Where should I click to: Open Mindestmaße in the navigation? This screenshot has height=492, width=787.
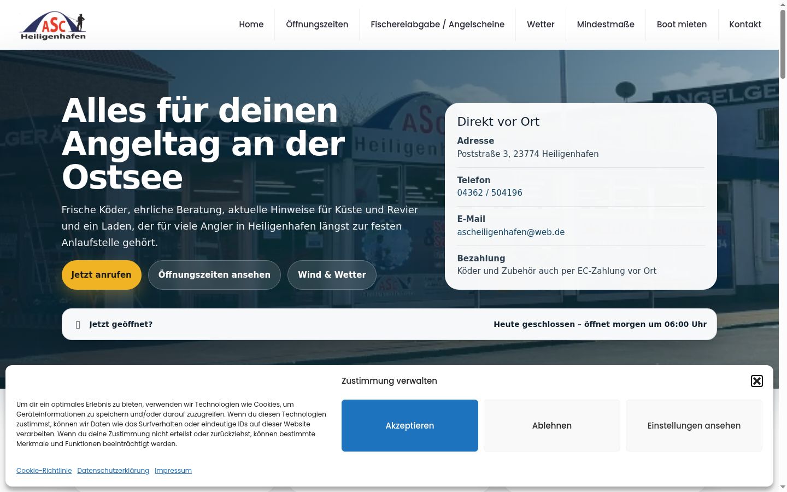[x=606, y=25]
